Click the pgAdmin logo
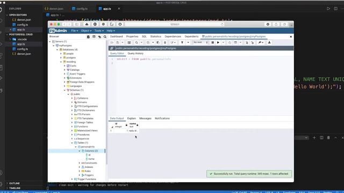This screenshot has width=344, height=193. click(x=58, y=31)
